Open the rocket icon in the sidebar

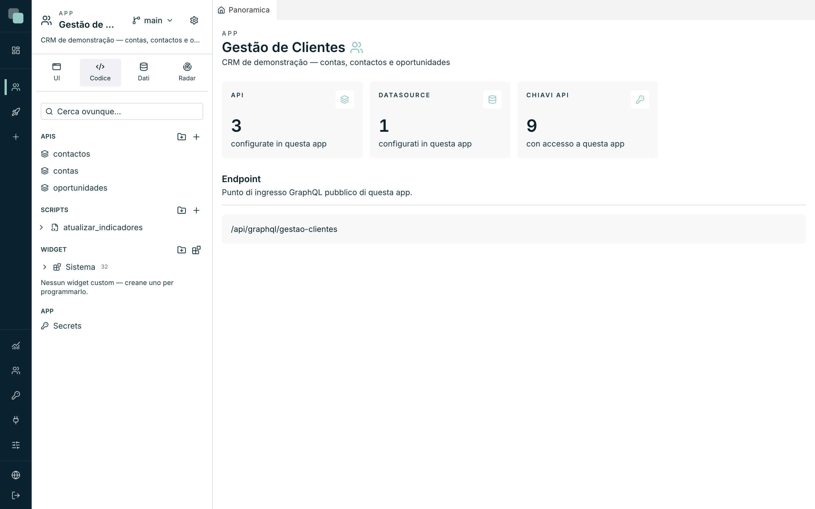pyautogui.click(x=16, y=112)
